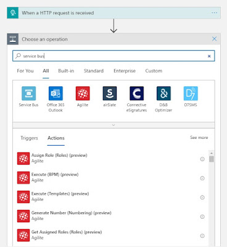Click the scrollbar up arrow
Viewport: 227px width, 247px height.
[212, 153]
